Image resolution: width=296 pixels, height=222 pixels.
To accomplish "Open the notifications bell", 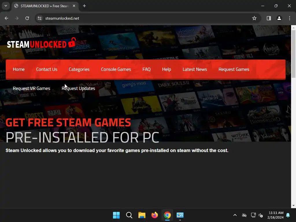I will [288, 215].
